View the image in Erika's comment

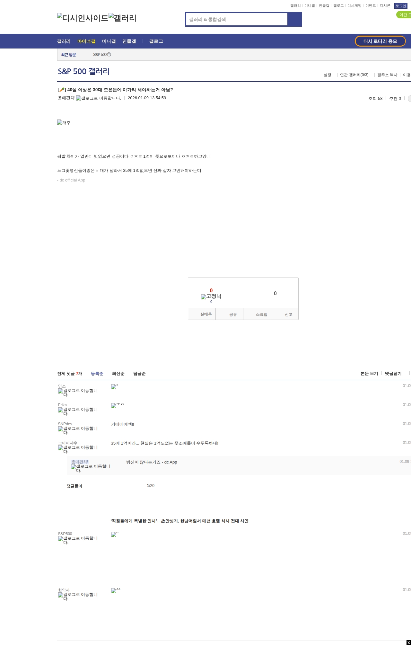tap(118, 405)
